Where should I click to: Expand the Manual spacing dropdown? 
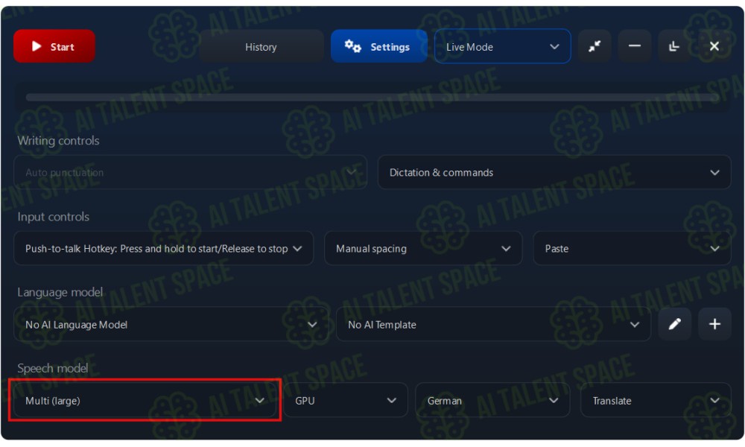click(423, 248)
